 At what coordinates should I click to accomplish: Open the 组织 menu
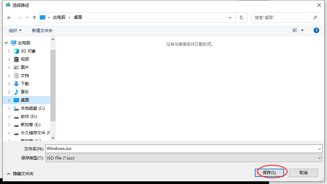(x=15, y=30)
